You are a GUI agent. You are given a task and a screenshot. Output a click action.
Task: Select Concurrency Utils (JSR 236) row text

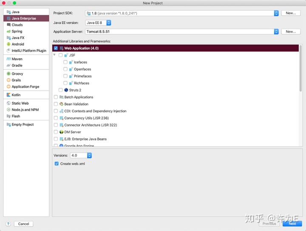click(x=86, y=118)
